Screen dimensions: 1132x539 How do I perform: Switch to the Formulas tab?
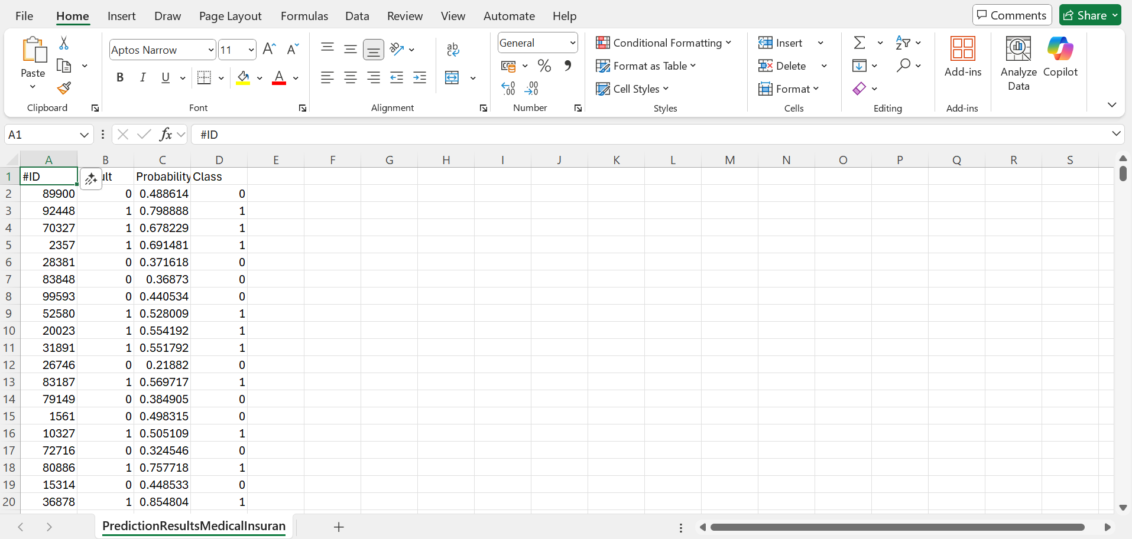click(304, 16)
